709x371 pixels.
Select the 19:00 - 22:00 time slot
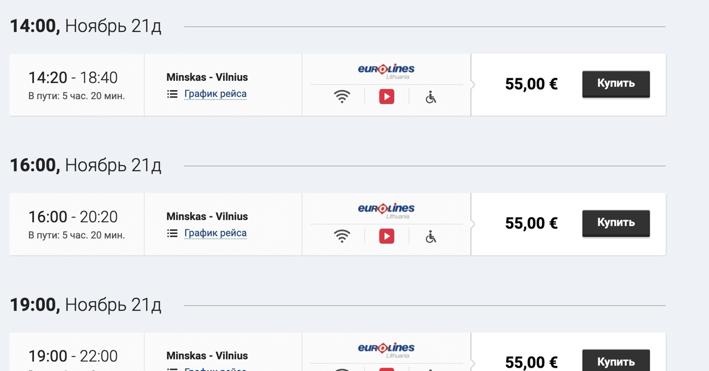[73, 356]
